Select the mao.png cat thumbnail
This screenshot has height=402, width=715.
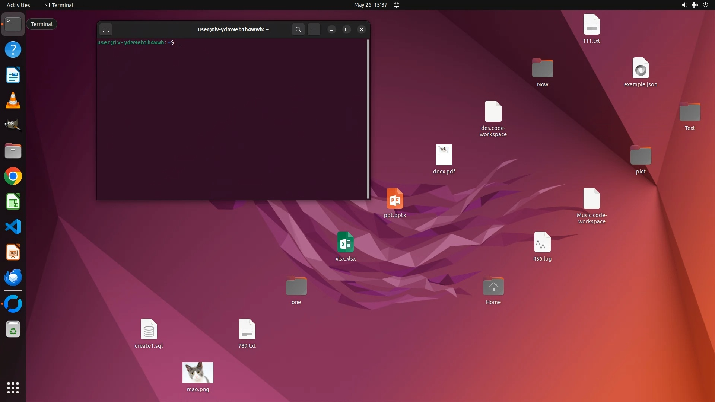point(198,373)
